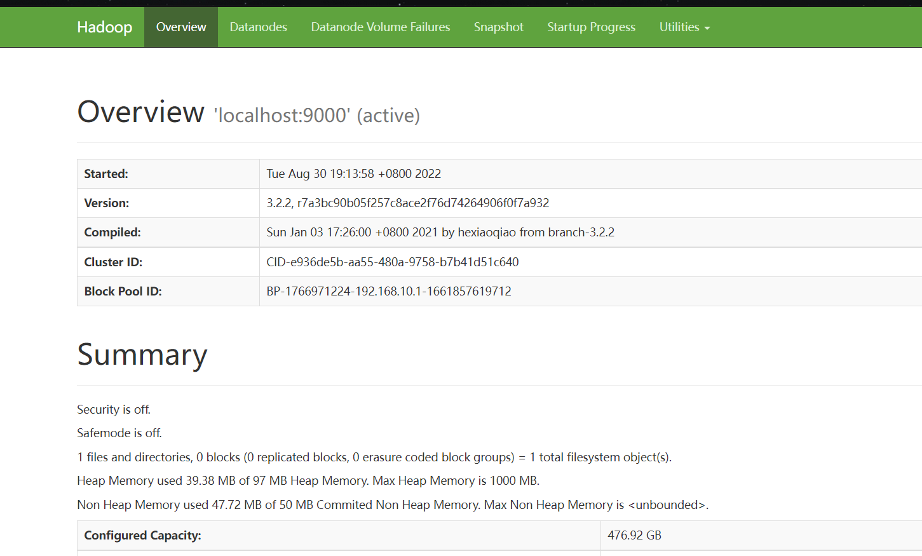Click the Block Pool ID: label

[x=123, y=291]
